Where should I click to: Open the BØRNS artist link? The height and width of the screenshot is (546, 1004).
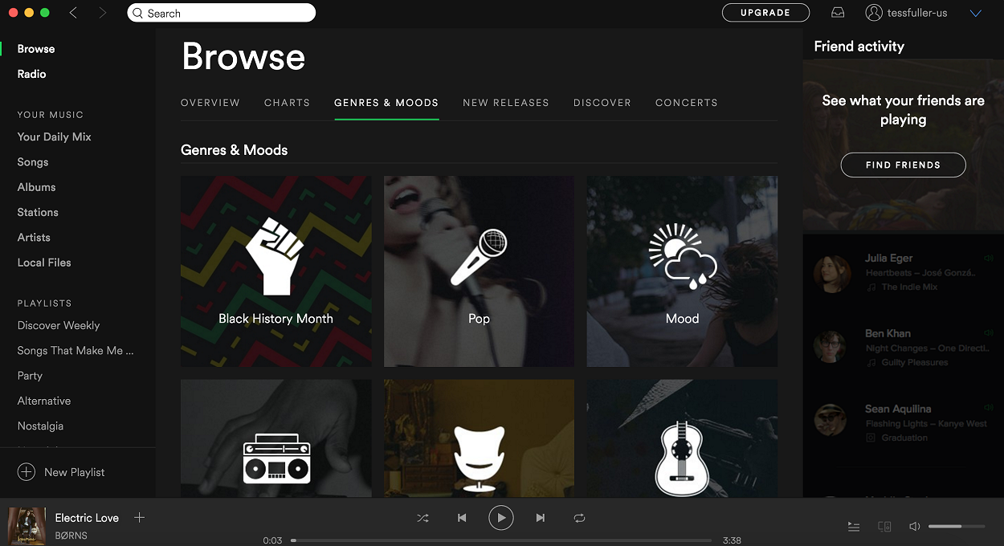(71, 536)
